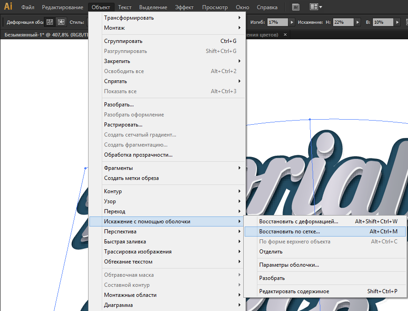Choose Редактировать содержимое
This screenshot has width=408, height=311.
[x=325, y=291]
